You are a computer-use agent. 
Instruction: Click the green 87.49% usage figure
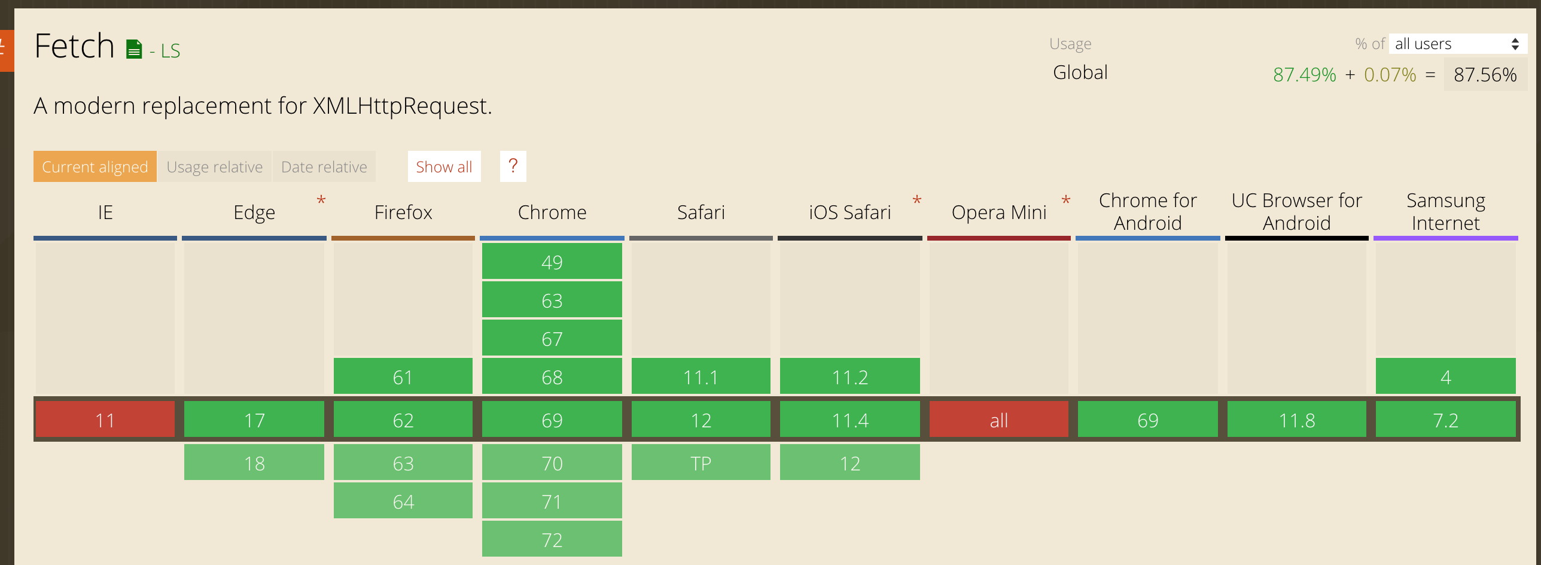[1303, 74]
